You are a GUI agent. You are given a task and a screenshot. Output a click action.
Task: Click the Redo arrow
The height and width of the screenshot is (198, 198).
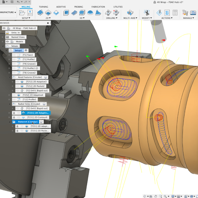(26, 2)
